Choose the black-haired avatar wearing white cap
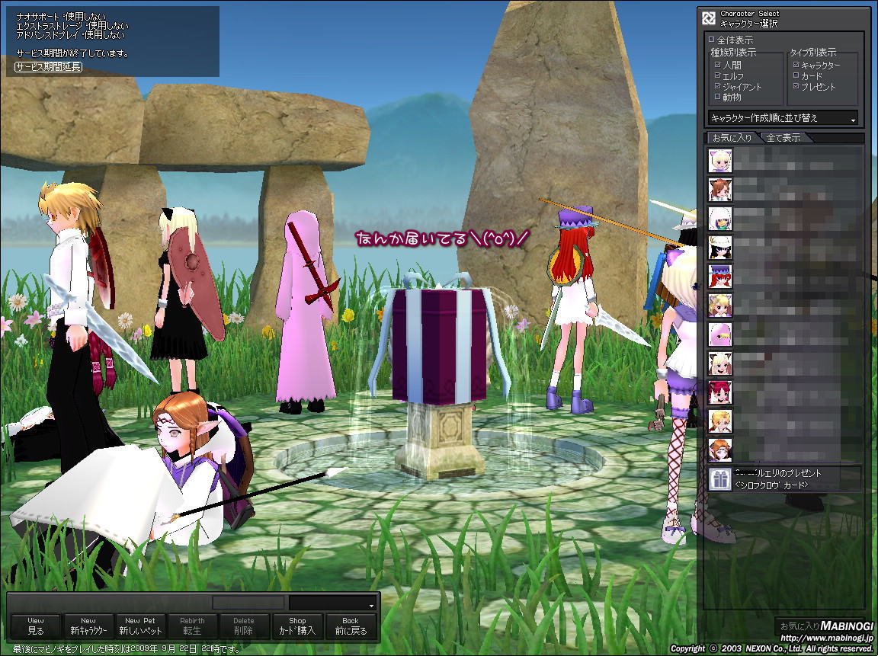Screen dimensions: 878x656 (x=720, y=248)
